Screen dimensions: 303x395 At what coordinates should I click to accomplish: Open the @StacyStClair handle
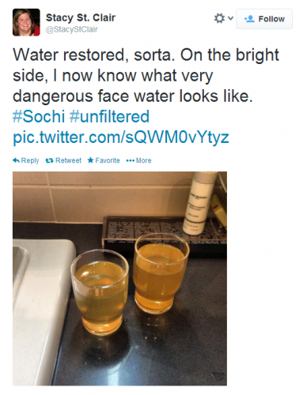tap(72, 29)
